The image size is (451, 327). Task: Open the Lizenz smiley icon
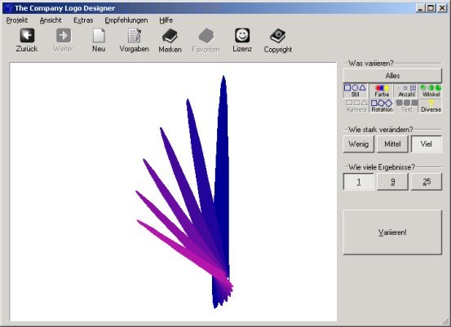242,36
